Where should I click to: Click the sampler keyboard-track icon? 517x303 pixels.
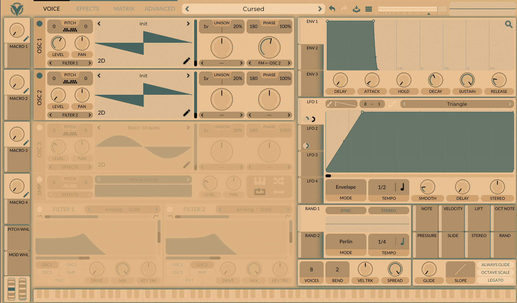260,181
